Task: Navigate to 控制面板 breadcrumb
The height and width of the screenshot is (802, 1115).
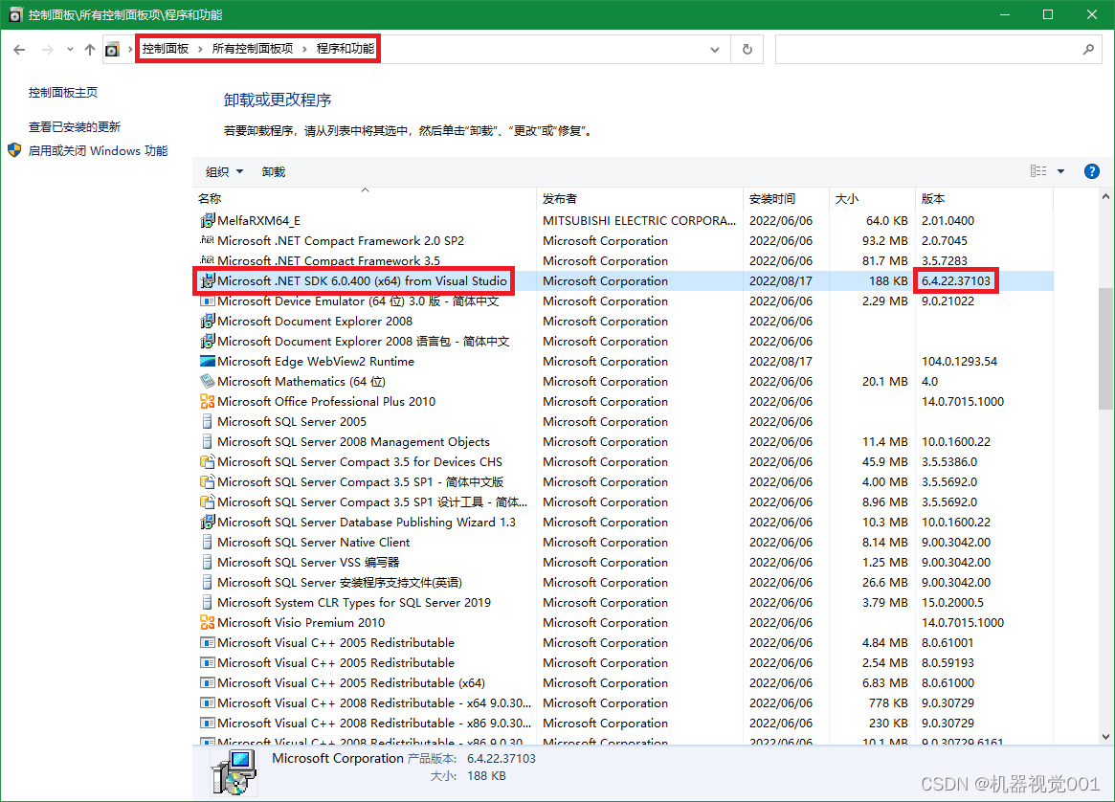Action: [x=166, y=49]
